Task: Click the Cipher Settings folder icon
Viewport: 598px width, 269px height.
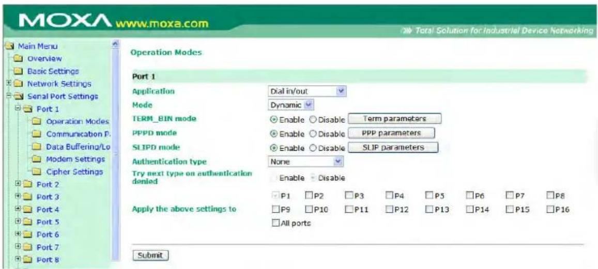Action: point(37,171)
